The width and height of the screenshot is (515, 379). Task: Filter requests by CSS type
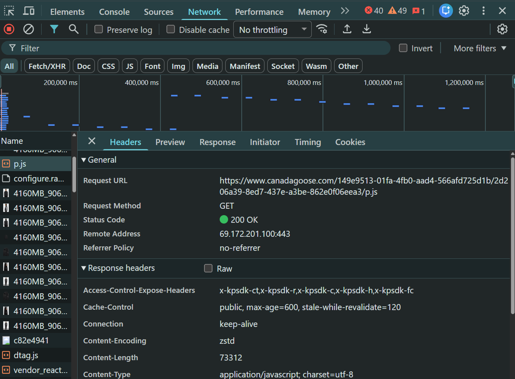coord(109,66)
